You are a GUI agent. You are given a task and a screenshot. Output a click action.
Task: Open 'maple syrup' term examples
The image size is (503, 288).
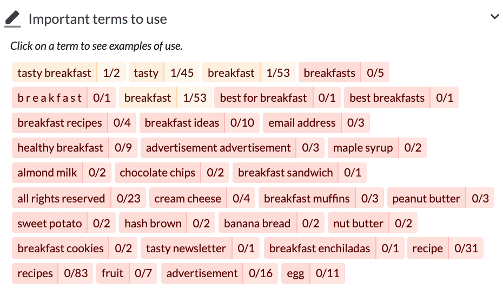click(363, 148)
